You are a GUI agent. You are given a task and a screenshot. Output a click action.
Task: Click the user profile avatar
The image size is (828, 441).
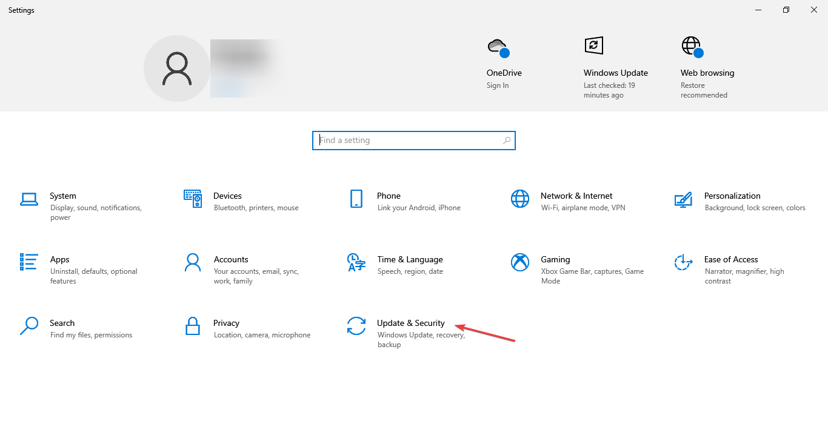click(177, 68)
